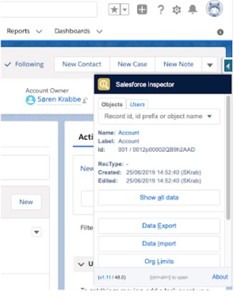Click the version v1.11 / 48.0 text
234x300 pixels.
pyautogui.click(x=112, y=277)
